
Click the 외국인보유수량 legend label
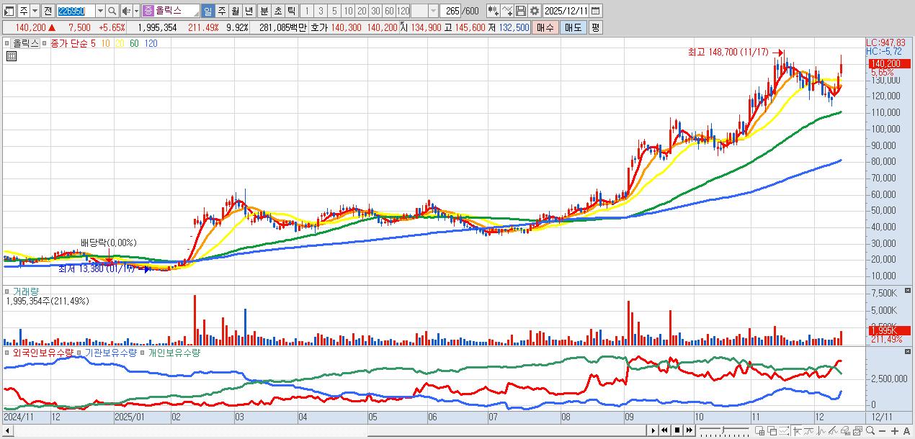pos(43,353)
